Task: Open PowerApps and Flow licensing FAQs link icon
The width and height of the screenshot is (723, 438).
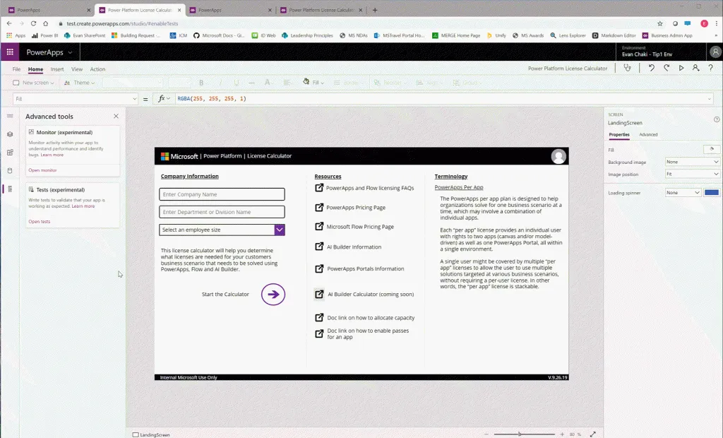Action: click(319, 187)
